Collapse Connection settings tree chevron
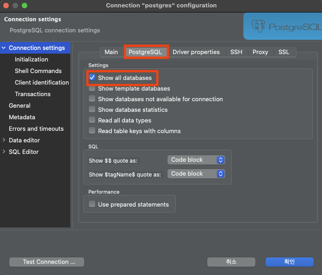Image resolution: width=322 pixels, height=275 pixels. 4,48
